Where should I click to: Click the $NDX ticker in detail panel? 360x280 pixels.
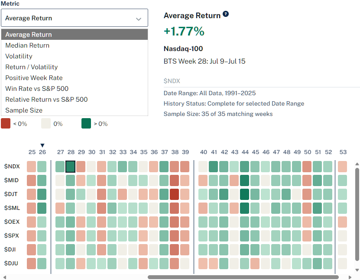(172, 81)
